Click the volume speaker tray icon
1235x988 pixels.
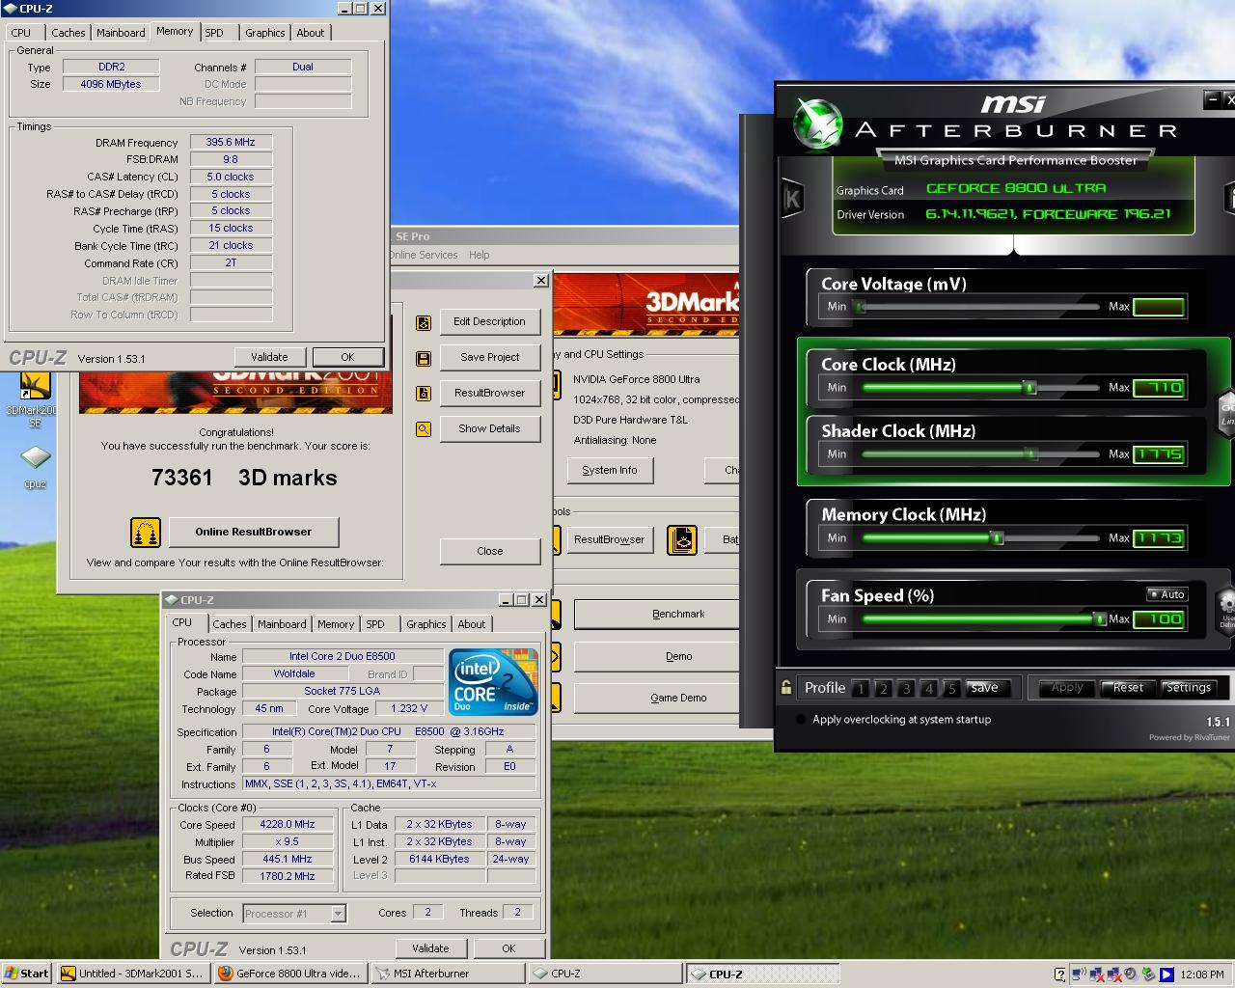(x=1131, y=974)
